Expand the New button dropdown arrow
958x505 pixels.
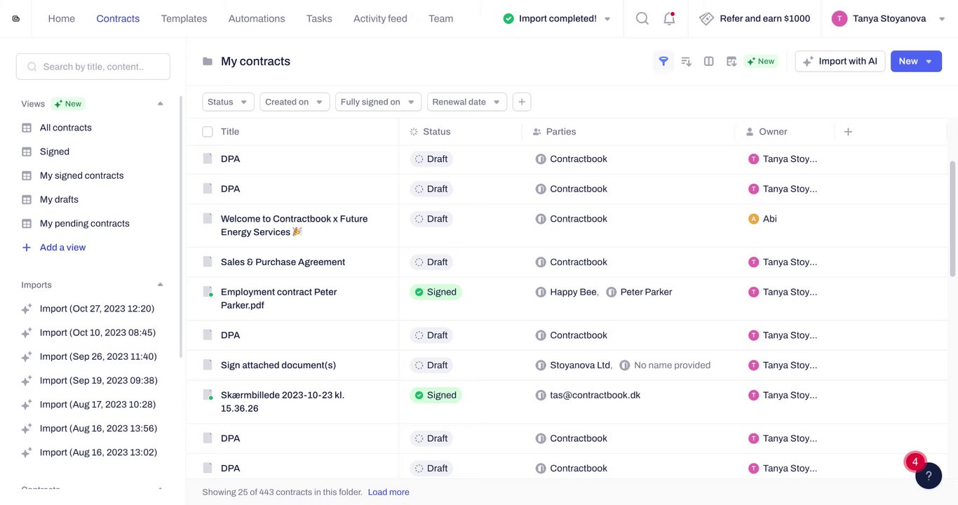(x=929, y=62)
